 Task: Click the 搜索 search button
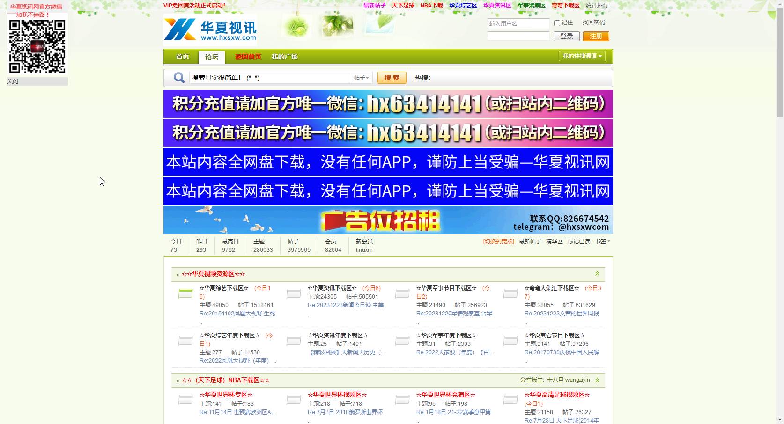[x=392, y=78]
